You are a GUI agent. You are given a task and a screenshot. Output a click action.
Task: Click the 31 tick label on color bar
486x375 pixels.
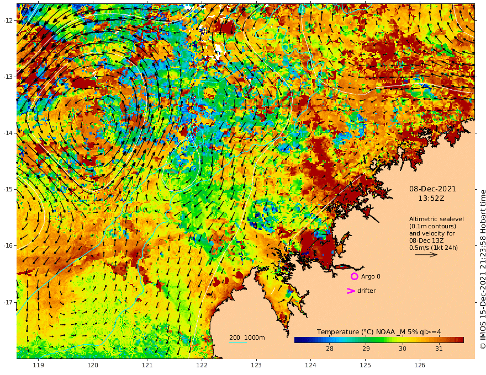pos(439,349)
